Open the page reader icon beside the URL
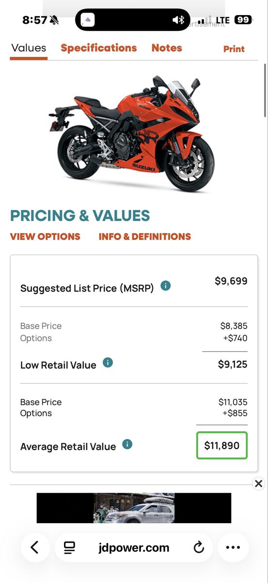 click(69, 548)
